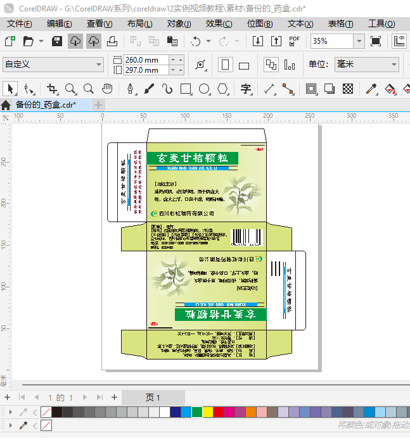Toggle apply layout to all pages
The height and width of the screenshot is (438, 410).
(x=271, y=65)
